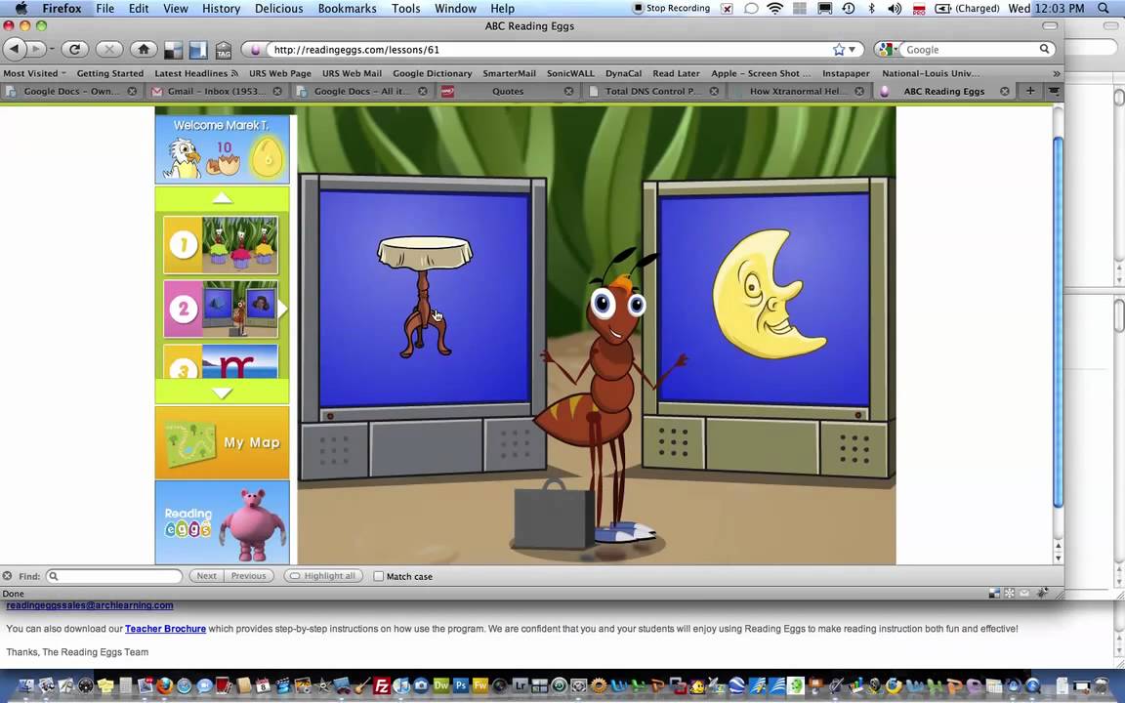Click the Google search input field
Image resolution: width=1125 pixels, height=703 pixels.
tap(970, 50)
